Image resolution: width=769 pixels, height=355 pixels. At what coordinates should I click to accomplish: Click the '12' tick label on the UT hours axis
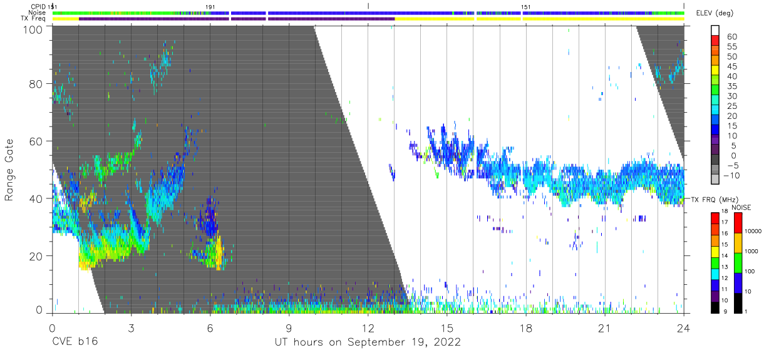point(368,329)
